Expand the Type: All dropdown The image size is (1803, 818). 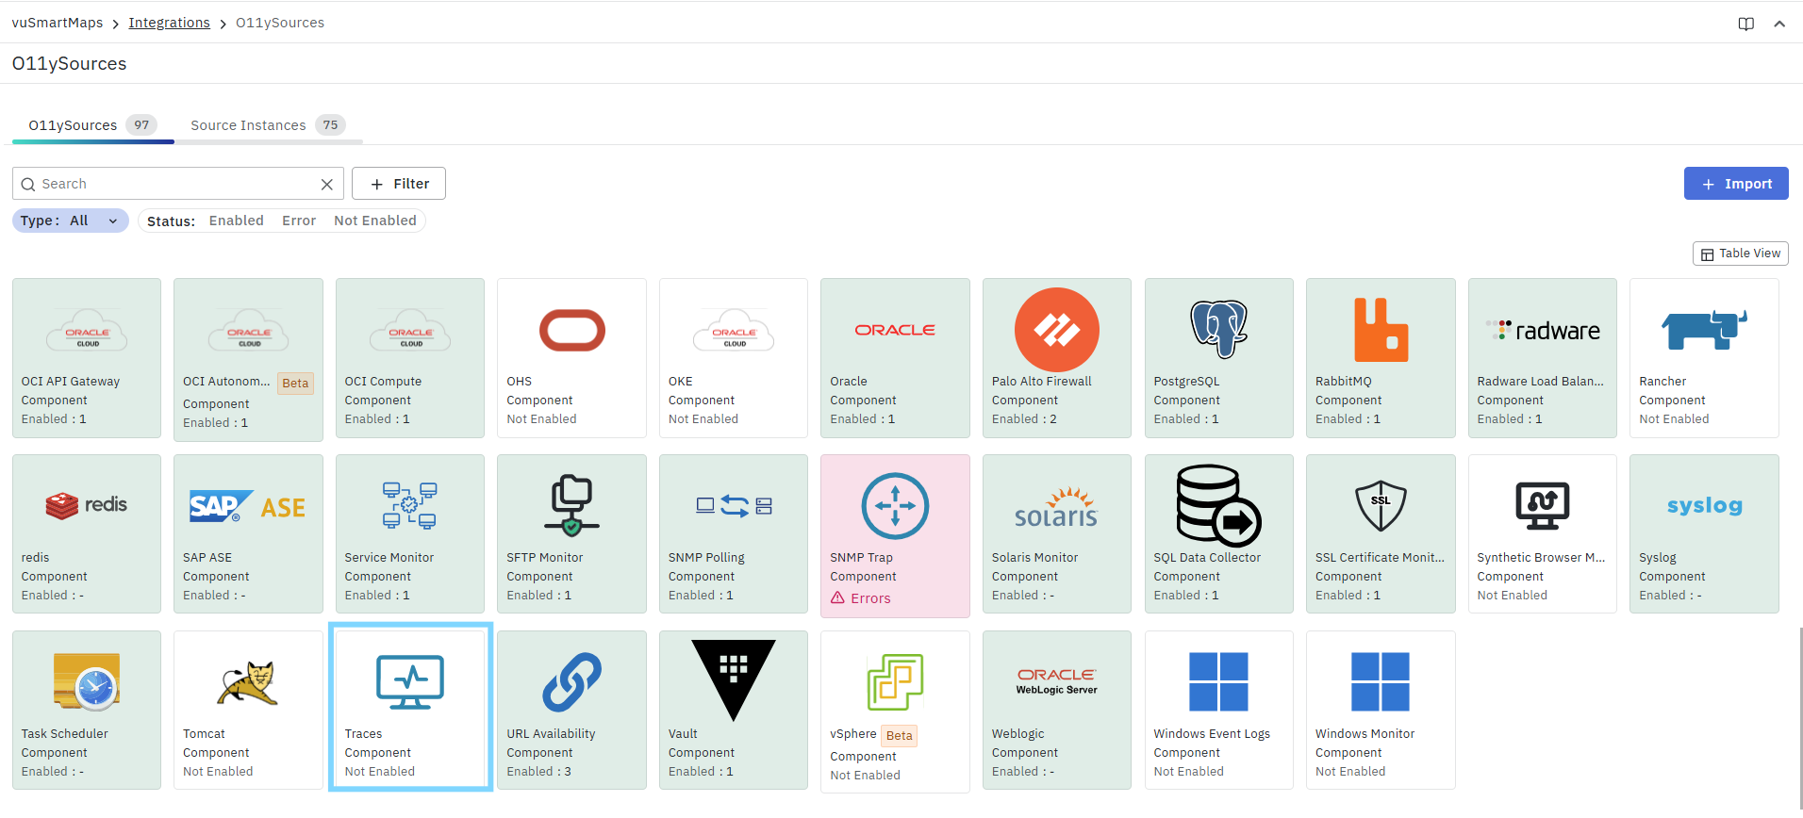pos(71,221)
